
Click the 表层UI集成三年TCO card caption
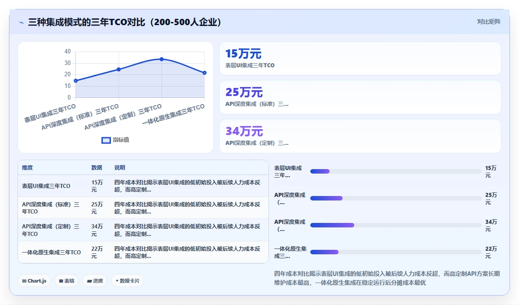click(250, 65)
